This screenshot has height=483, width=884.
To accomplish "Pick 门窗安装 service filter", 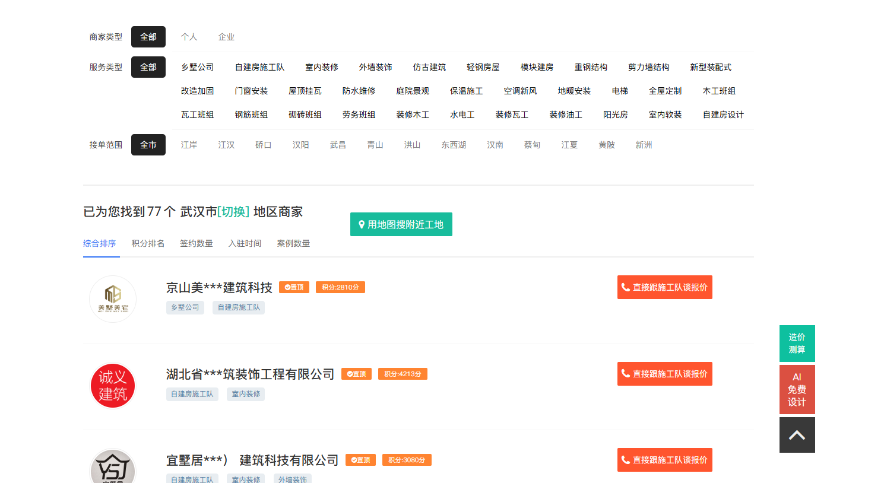I will click(x=251, y=91).
